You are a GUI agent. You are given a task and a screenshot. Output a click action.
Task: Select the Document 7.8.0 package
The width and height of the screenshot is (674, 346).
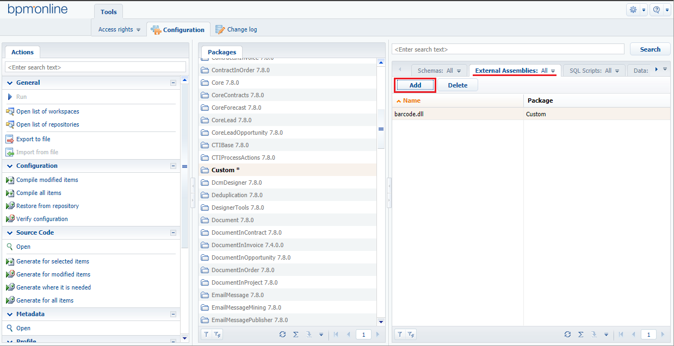[288, 220]
